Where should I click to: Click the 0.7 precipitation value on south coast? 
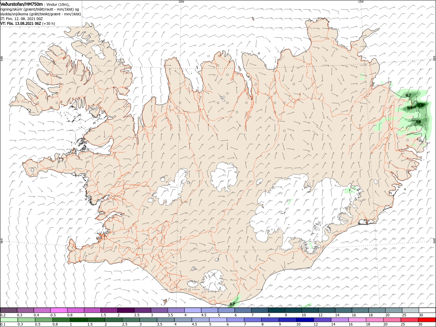[x=233, y=304]
